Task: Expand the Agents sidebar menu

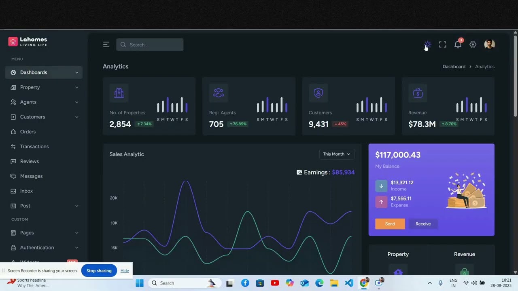Action: [44, 102]
